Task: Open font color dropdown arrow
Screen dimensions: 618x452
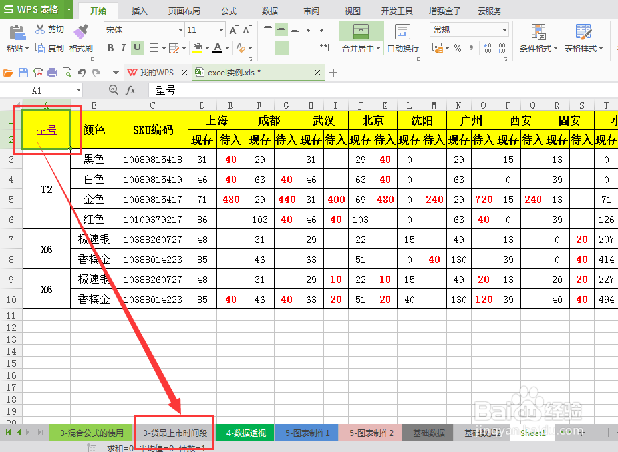Action: 227,49
